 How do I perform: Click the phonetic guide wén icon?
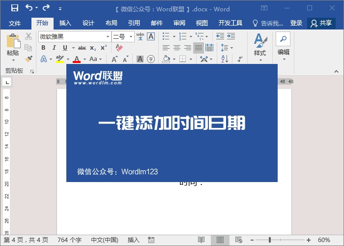pos(140,36)
